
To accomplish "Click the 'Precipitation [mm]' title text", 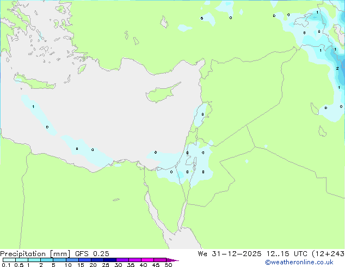I will [35, 254].
